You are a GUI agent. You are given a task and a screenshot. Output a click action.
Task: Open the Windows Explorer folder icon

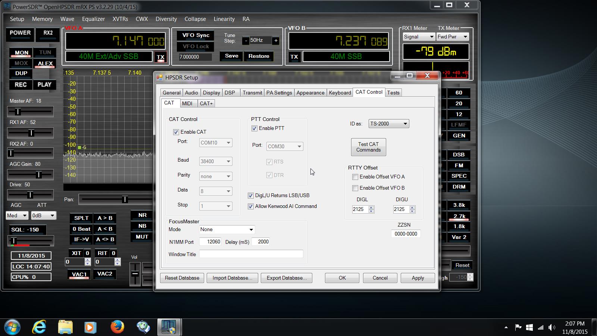tap(65, 327)
